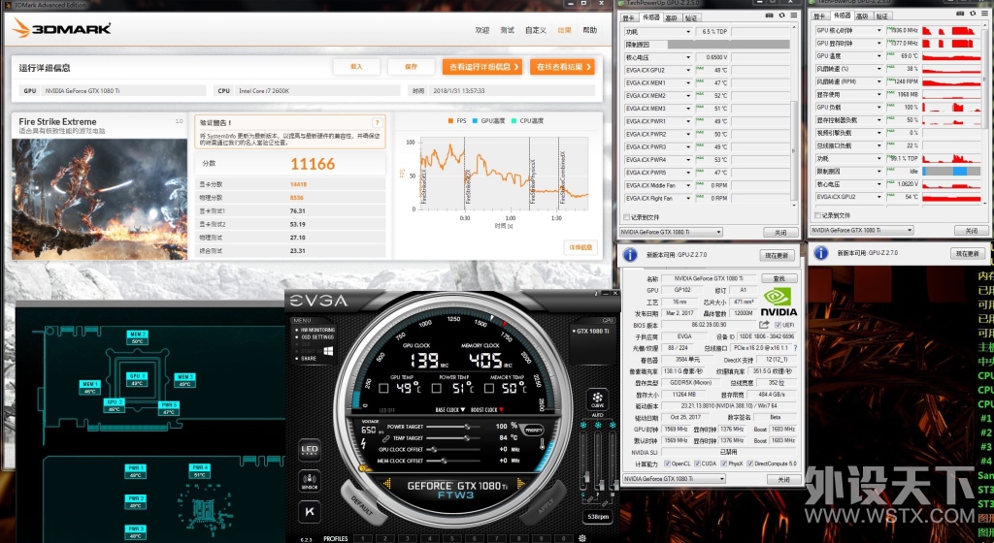Screen dimensions: 994x543
Task: Open the GPU selector dropdown in left sensor window
Action: coord(671,233)
